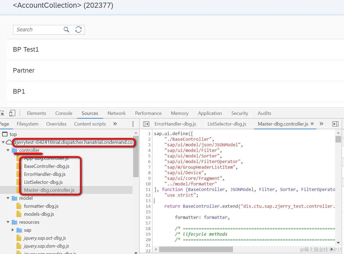Image resolution: width=344 pixels, height=254 pixels.
Task: Open the Security tab
Action: 240,113
